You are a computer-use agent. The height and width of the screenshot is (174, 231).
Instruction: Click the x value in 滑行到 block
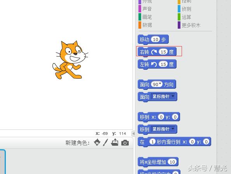point(192,142)
